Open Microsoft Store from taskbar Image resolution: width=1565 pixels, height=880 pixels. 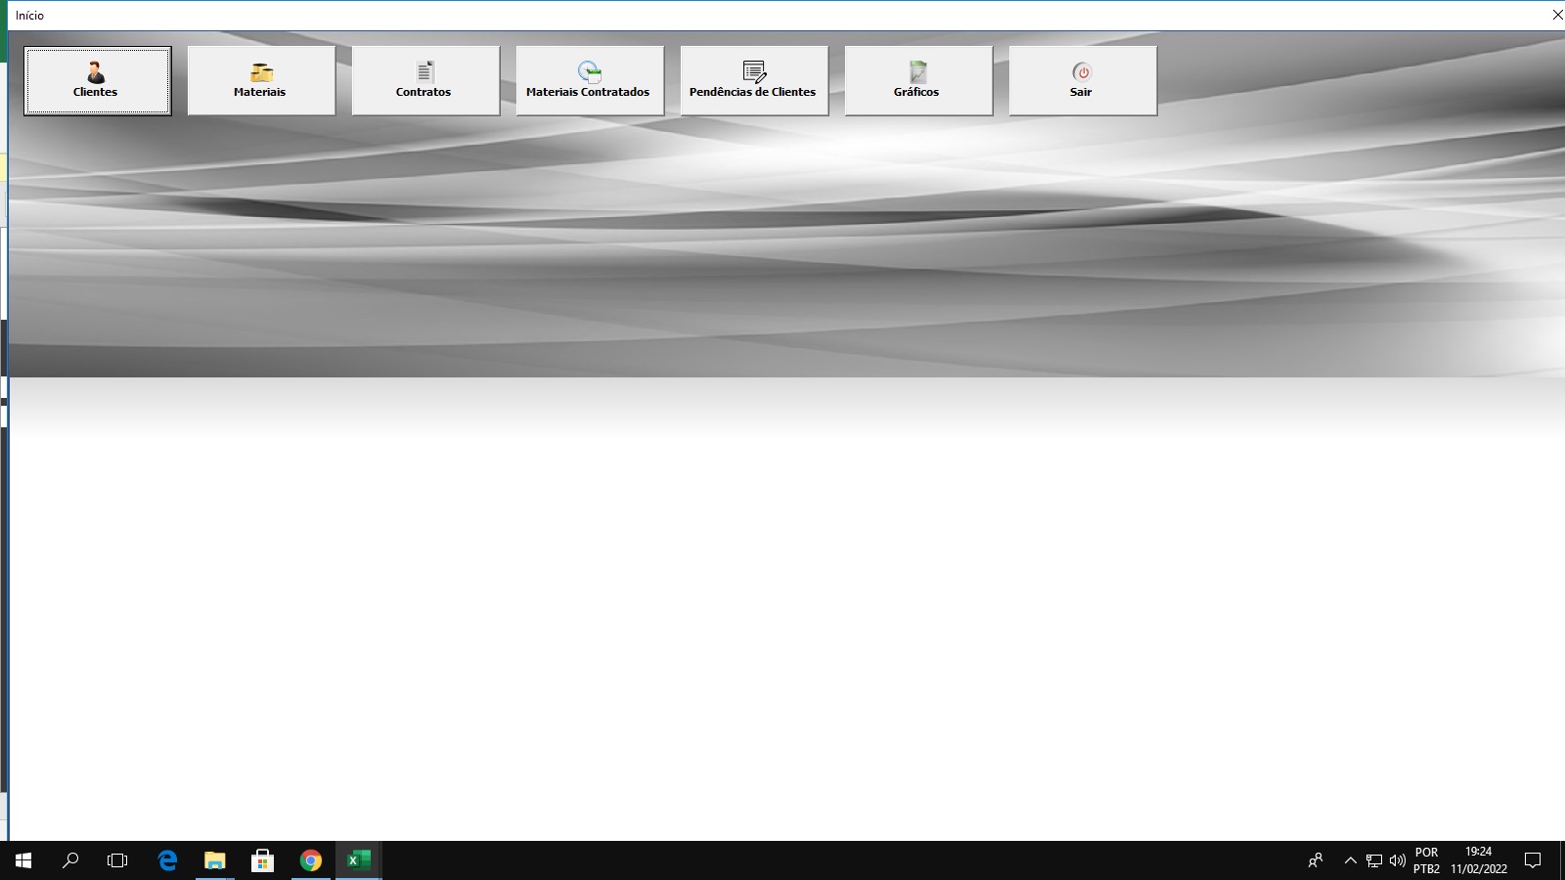pos(262,860)
